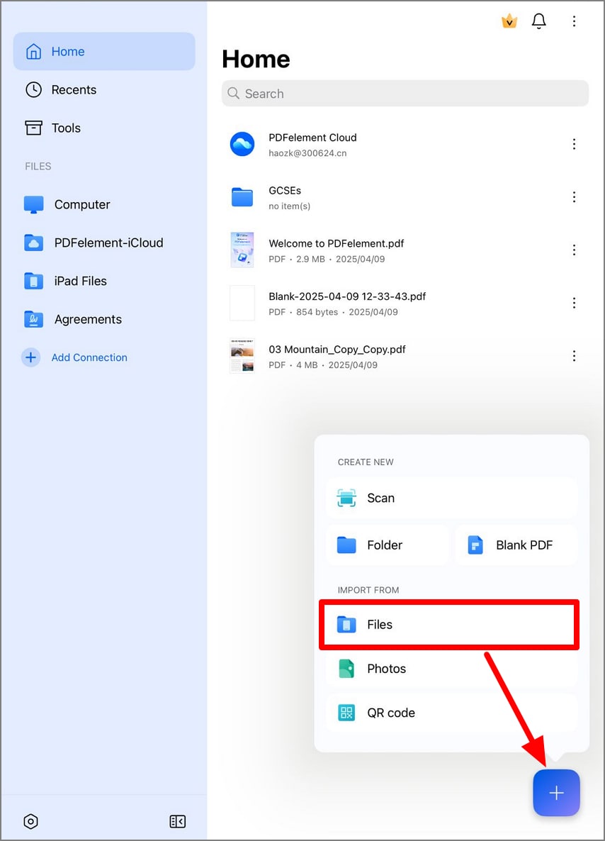Viewport: 605px width, 841px height.
Task: Select Scan menu entry
Action: point(451,498)
